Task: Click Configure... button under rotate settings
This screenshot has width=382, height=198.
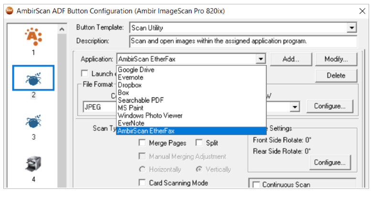Action: point(329,162)
